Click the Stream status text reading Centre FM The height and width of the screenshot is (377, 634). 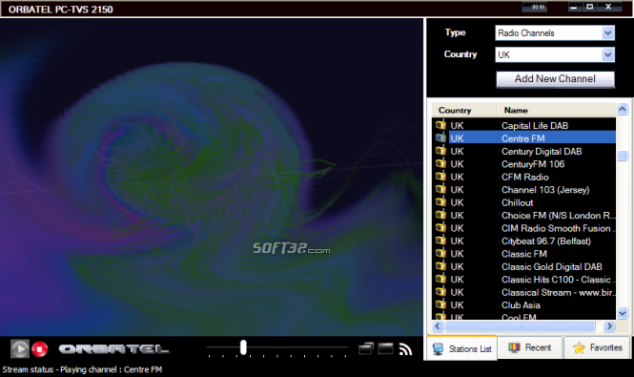[82, 369]
